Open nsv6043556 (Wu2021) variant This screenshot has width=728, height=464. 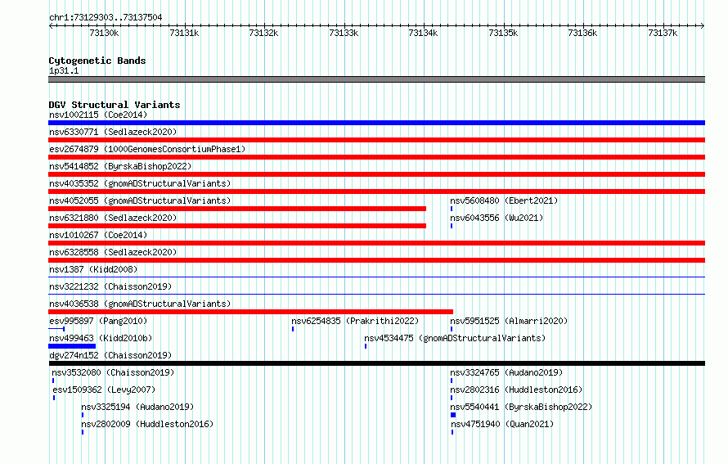(497, 218)
